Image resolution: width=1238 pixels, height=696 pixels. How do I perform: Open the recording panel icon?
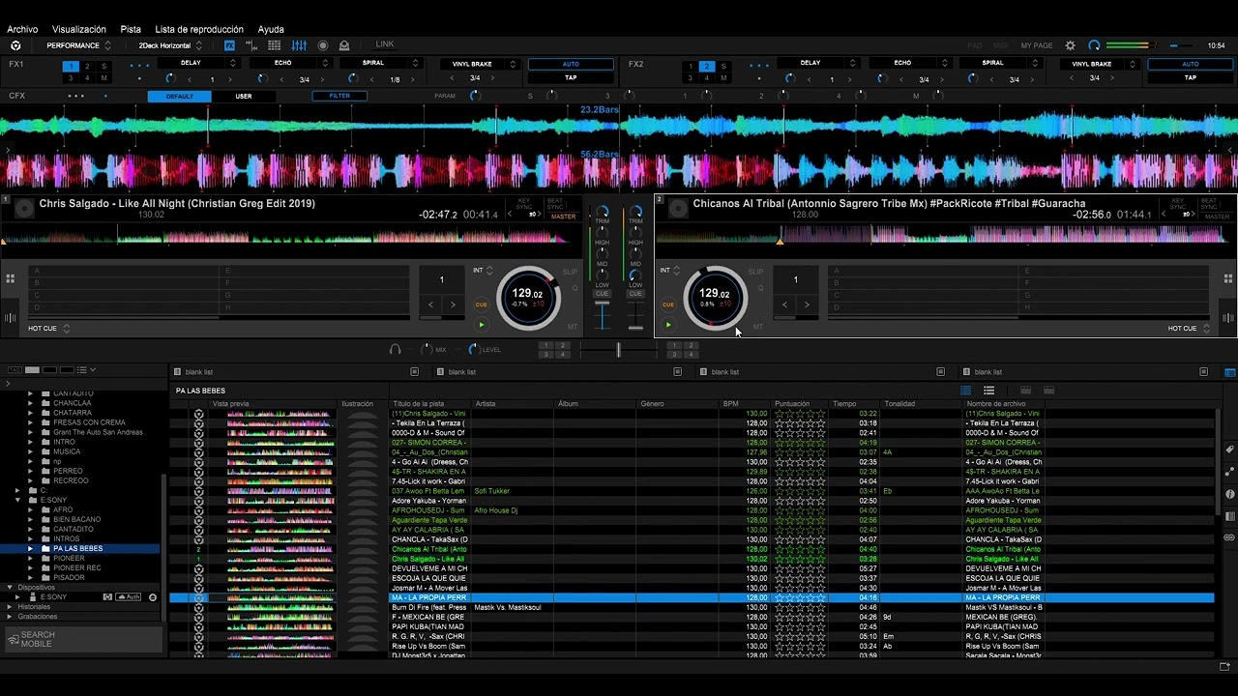323,45
